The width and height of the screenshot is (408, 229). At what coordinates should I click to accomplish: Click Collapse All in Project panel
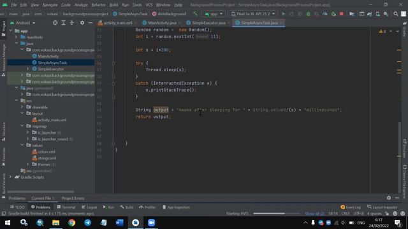[71, 23]
